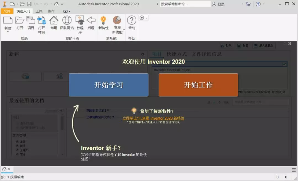Open link to view Inventor 2020 新特性
298x181 pixels.
point(153,118)
